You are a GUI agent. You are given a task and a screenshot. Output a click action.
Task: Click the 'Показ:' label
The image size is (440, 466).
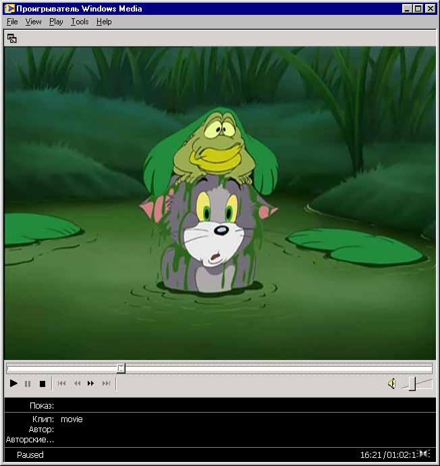tap(42, 406)
